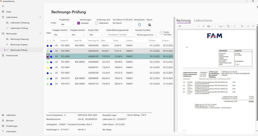This screenshot has width=258, height=136.
Task: Click Bestell-Nr. B26-00003 cell
Action: 80,78
